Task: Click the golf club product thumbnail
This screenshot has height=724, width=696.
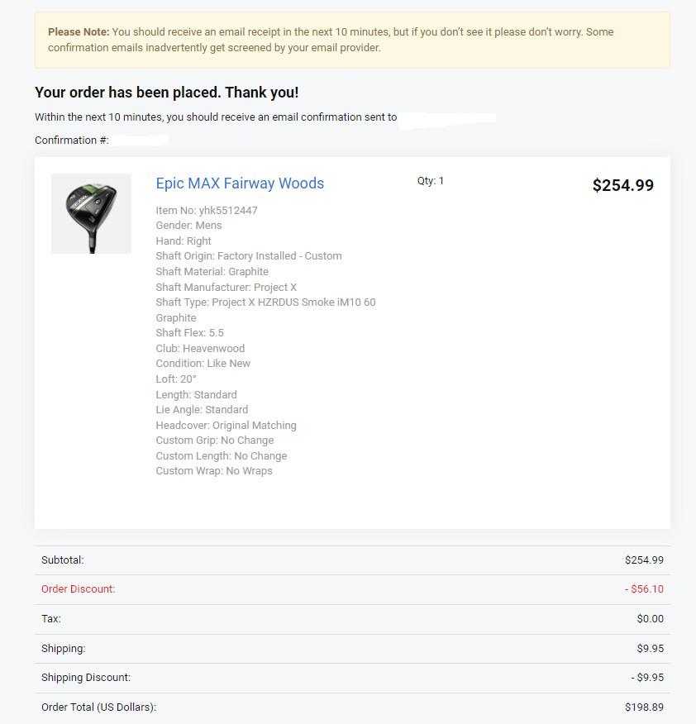Action: 91,213
